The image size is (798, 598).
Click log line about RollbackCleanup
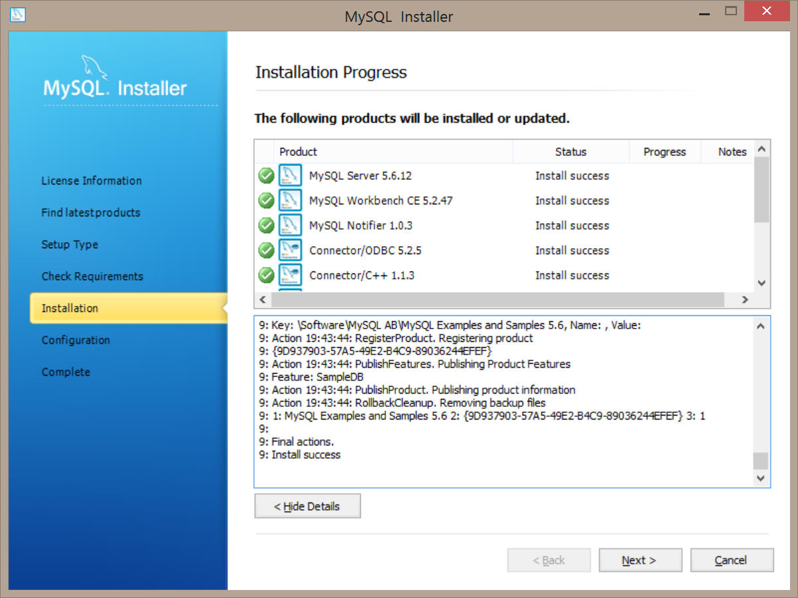tap(403, 403)
